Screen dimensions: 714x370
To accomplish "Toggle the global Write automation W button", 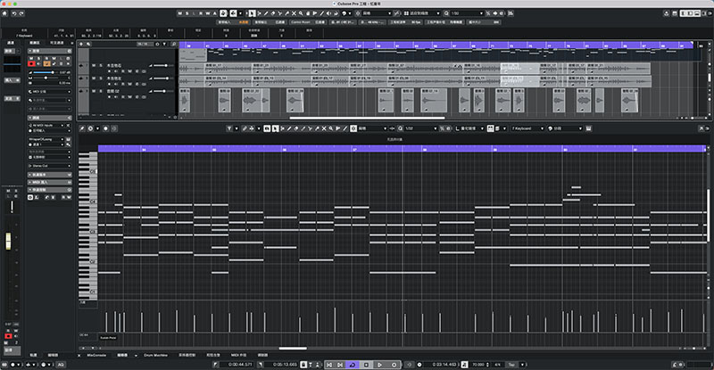I will coord(208,13).
